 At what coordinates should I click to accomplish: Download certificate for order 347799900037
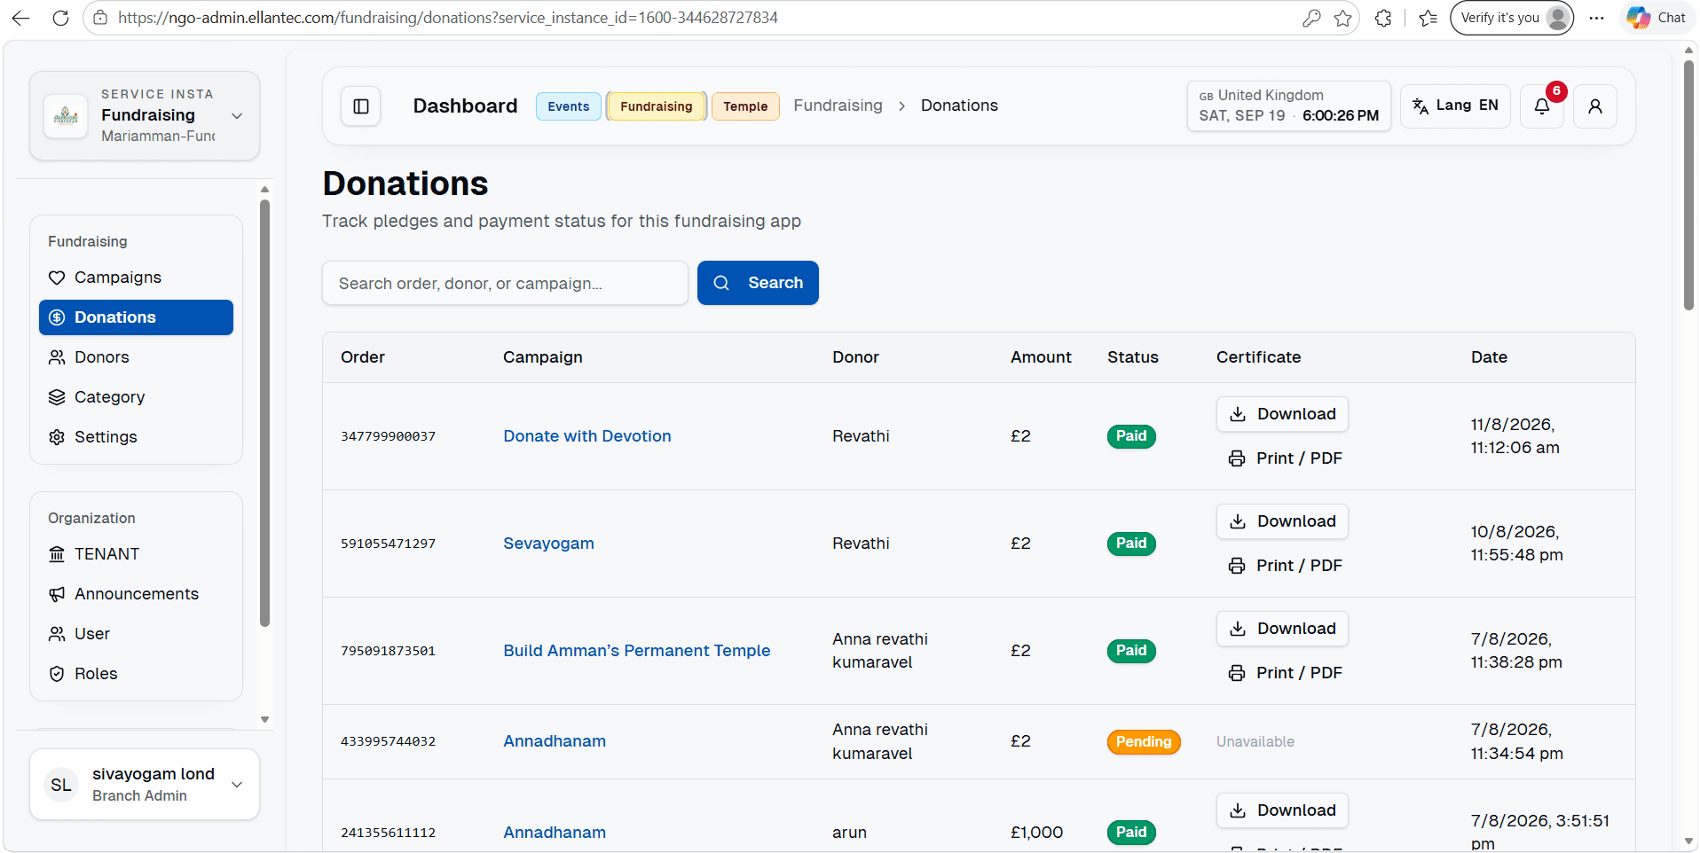tap(1282, 414)
